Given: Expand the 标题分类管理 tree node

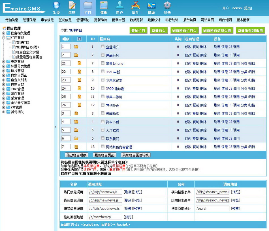Looking at the screenshot, I should pos(4,66).
